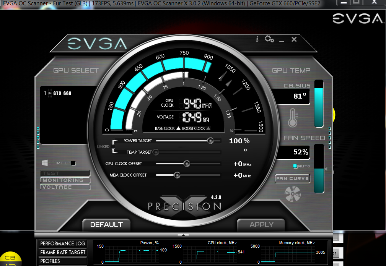Switch to Profiles tab

[62, 261]
